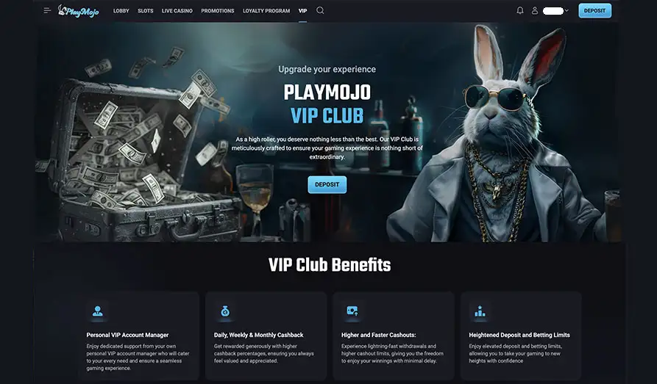This screenshot has height=384, width=657.
Task: Click the VIP Account Manager icon
Action: click(x=98, y=311)
